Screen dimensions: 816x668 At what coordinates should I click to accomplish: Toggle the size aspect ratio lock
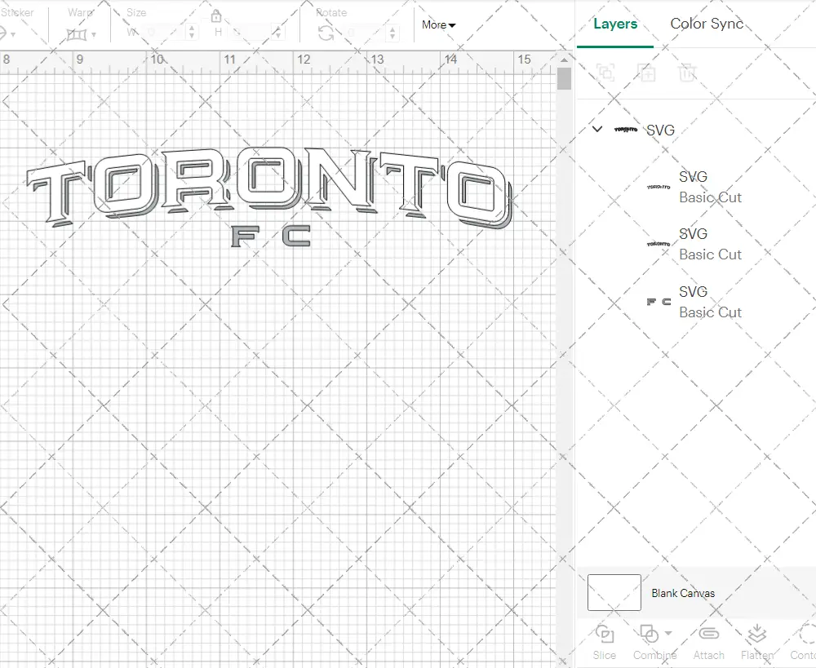point(216,16)
